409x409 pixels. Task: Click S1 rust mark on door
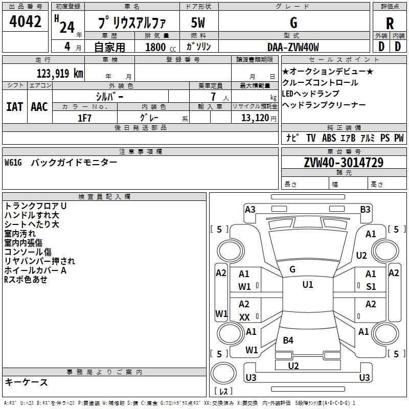(x=371, y=287)
